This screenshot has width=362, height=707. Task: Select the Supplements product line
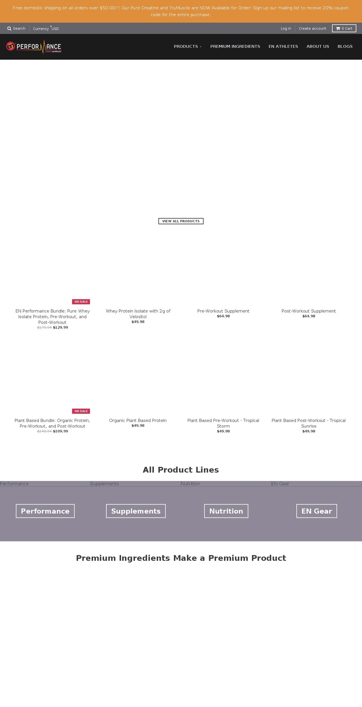136,511
